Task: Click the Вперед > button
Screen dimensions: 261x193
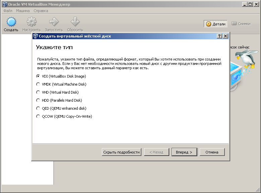Action: coord(184,152)
